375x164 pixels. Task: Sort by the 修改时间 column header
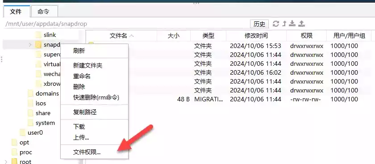tap(256, 36)
